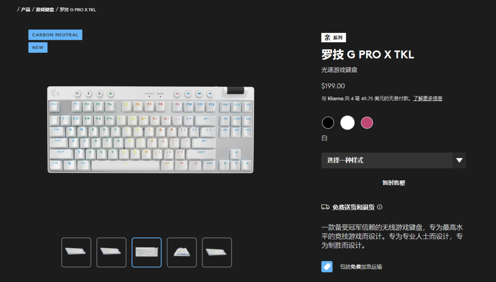The image size is (496, 282).
Task: Select the black color swatch
Action: pos(328,123)
